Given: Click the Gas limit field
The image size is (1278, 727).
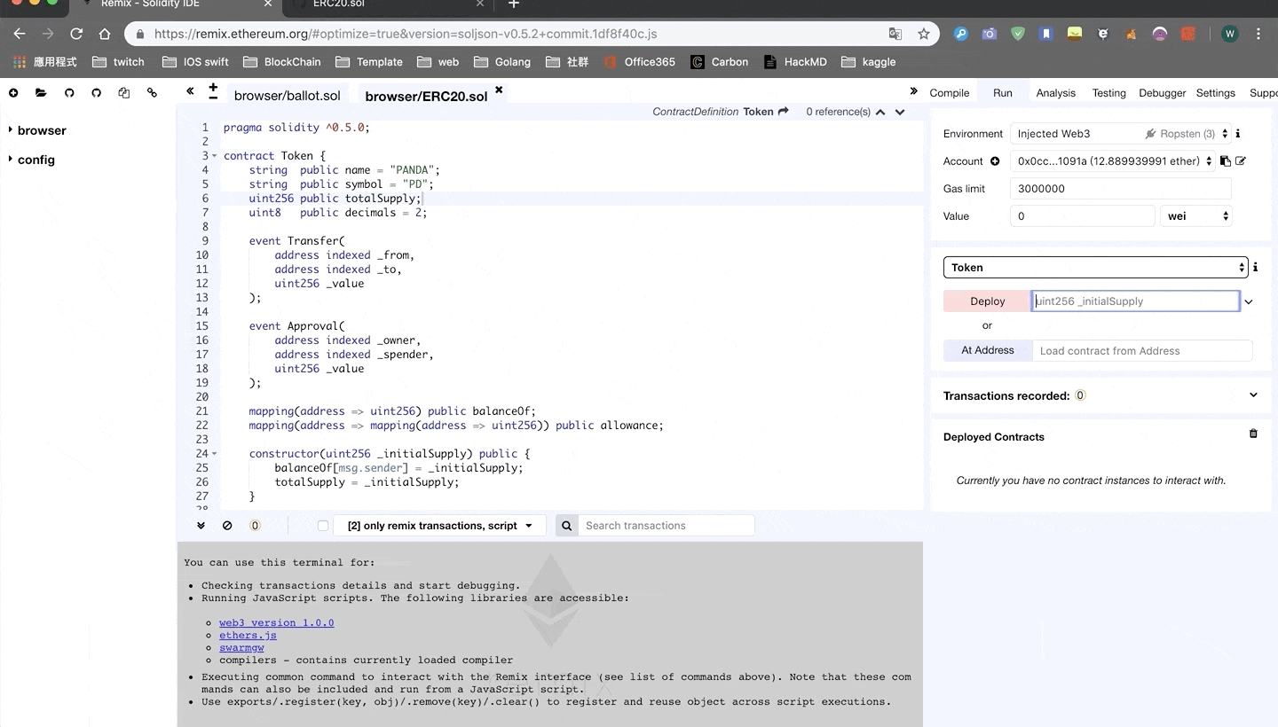Looking at the screenshot, I should (x=1120, y=188).
